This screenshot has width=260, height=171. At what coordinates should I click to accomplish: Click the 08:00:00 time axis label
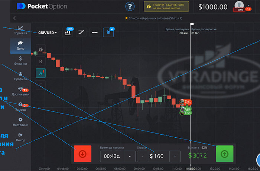click(x=120, y=169)
